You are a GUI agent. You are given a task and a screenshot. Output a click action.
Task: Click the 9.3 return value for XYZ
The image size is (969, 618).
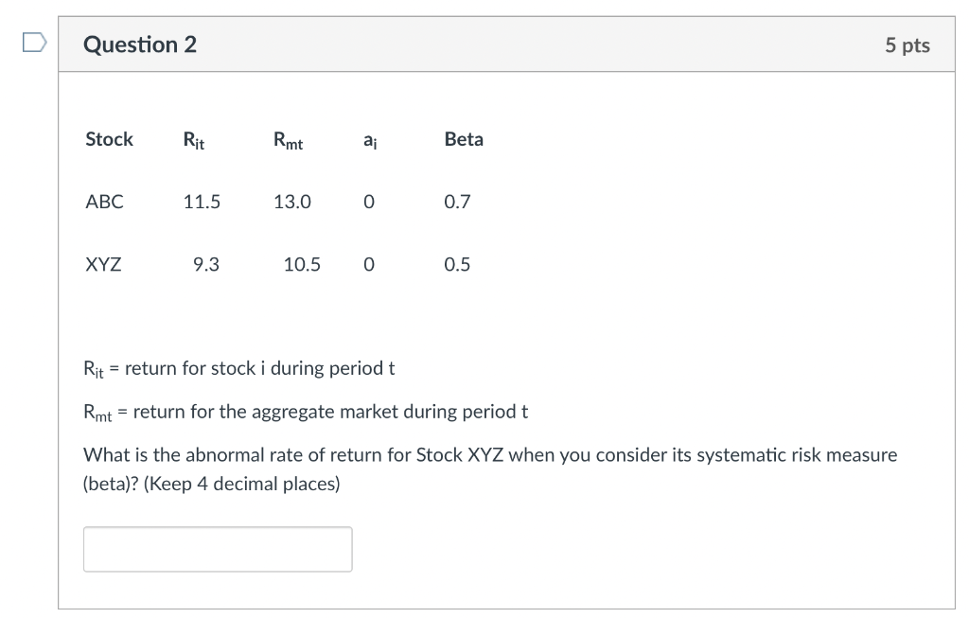coord(205,265)
